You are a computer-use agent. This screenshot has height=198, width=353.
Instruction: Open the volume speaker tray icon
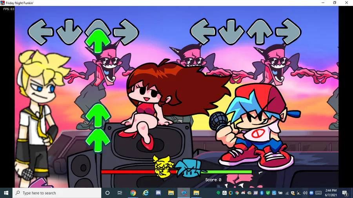pyautogui.click(x=305, y=193)
